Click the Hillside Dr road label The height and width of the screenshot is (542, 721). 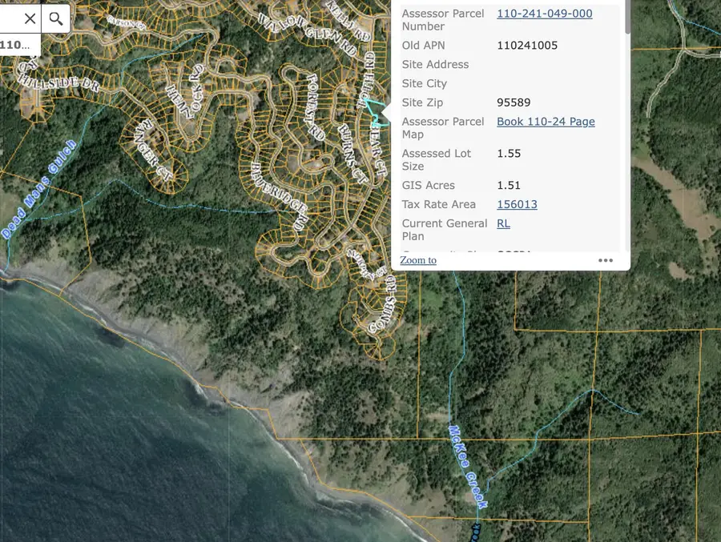click(x=58, y=82)
